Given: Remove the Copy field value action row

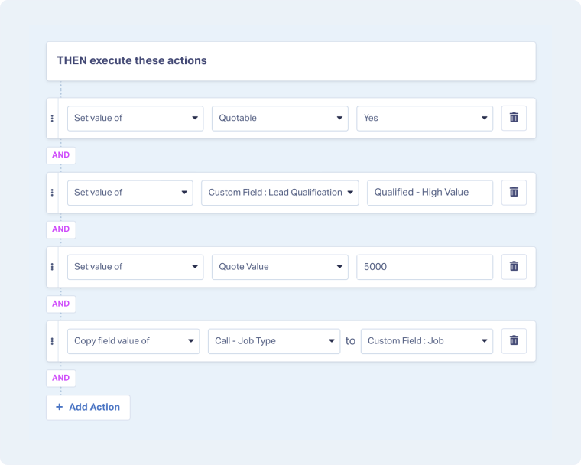Looking at the screenshot, I should pyautogui.click(x=514, y=340).
